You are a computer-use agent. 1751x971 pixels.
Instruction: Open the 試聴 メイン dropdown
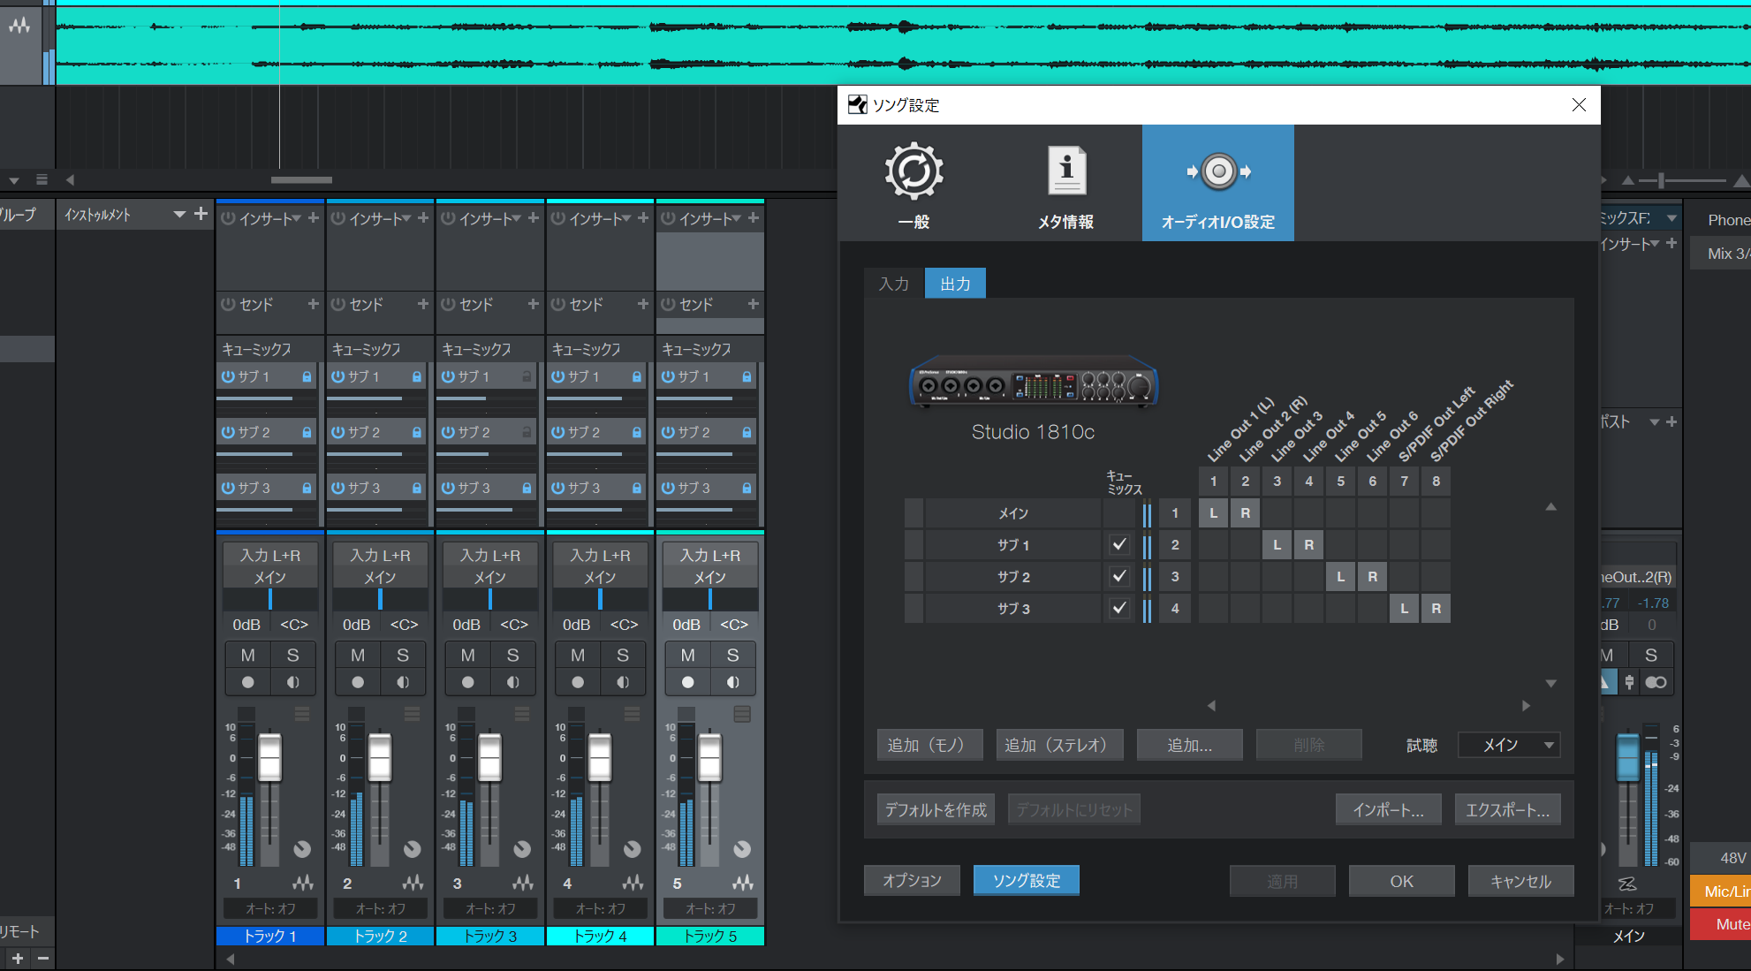(x=1509, y=745)
